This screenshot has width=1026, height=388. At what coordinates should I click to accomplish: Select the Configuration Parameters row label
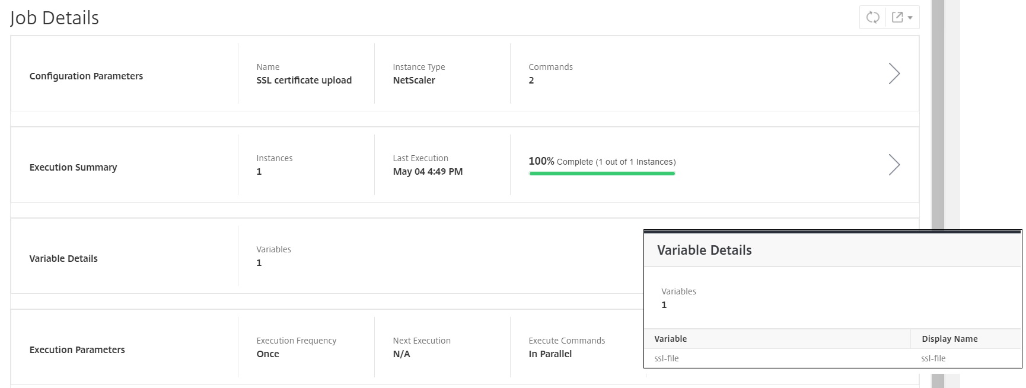[86, 76]
